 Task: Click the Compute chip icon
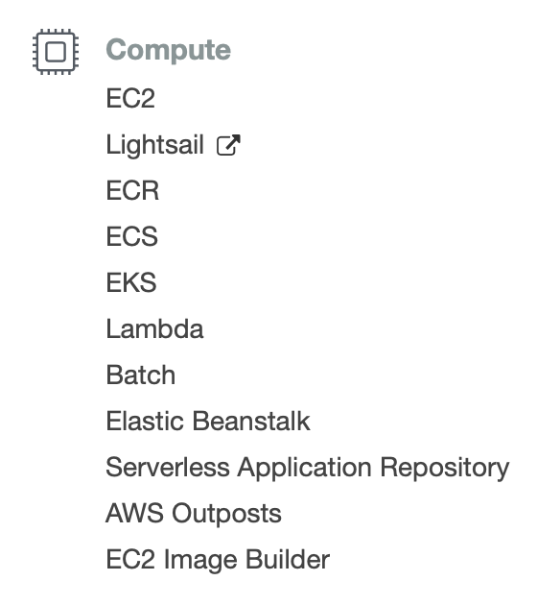56,51
